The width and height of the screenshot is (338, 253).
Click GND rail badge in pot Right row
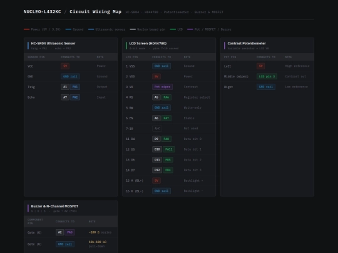pyautogui.click(x=266, y=87)
